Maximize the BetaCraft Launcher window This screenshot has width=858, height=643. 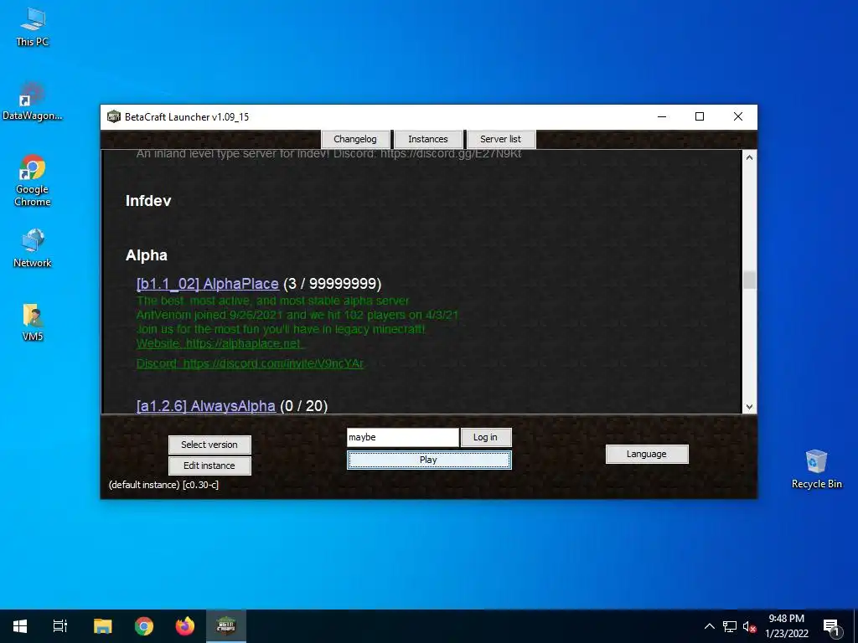(x=700, y=116)
